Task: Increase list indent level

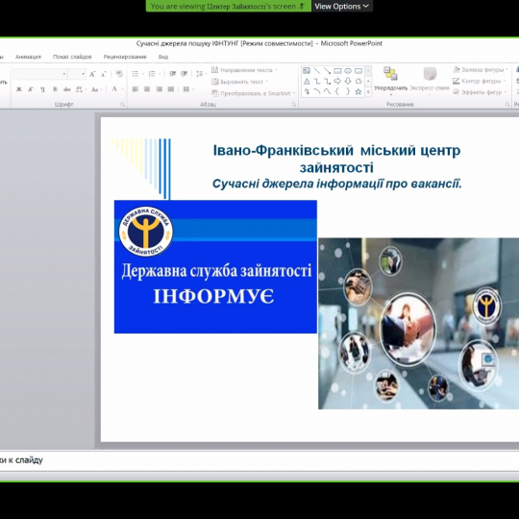Action: click(185, 74)
